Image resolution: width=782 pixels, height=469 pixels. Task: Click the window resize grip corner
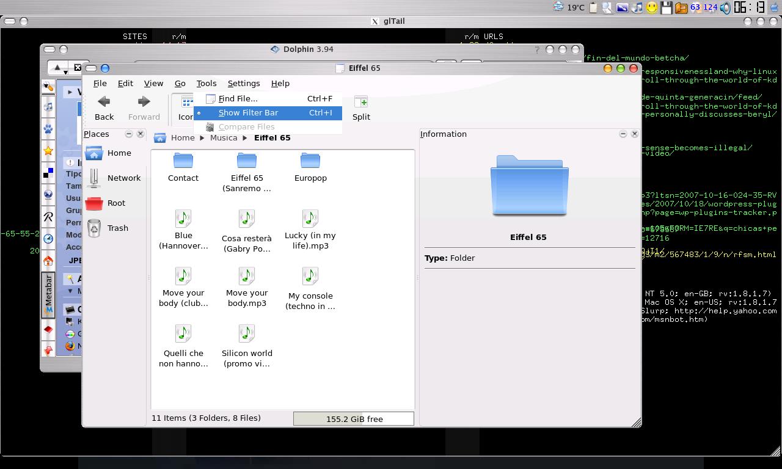tap(636, 422)
